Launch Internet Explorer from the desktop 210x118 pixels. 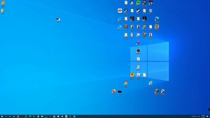[x=151, y=84]
